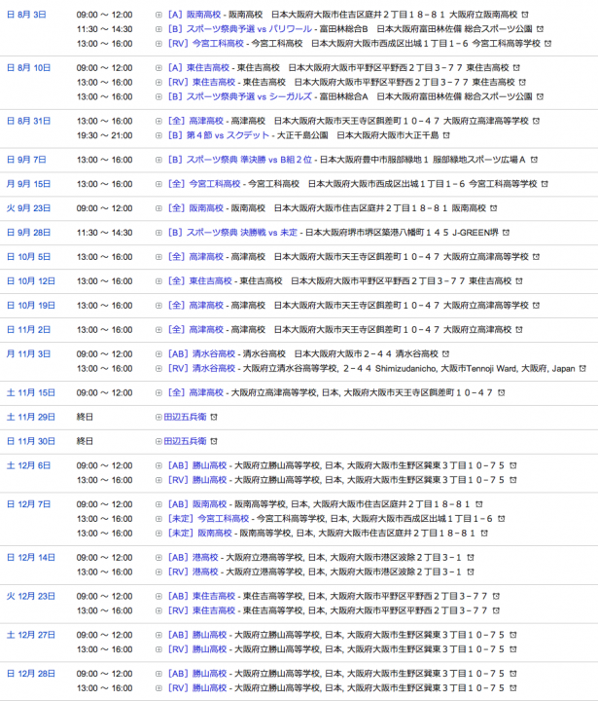Open map icon for 8月10日 [A] 東住吉高校 event
Viewport: 598px width, 701px height.
tap(516, 68)
